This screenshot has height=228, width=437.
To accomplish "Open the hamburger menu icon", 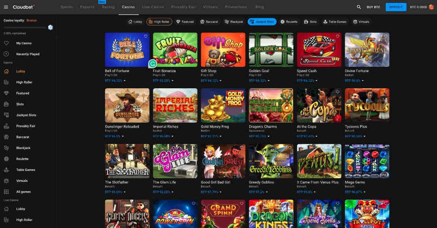I will pyautogui.click(x=6, y=7).
